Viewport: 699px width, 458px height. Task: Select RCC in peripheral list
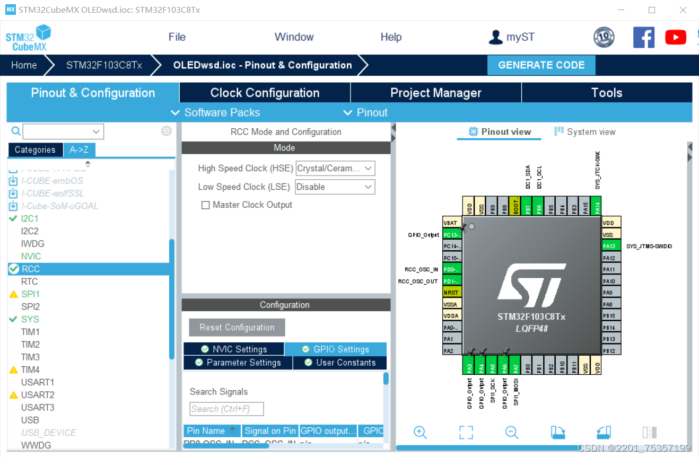tap(88, 269)
